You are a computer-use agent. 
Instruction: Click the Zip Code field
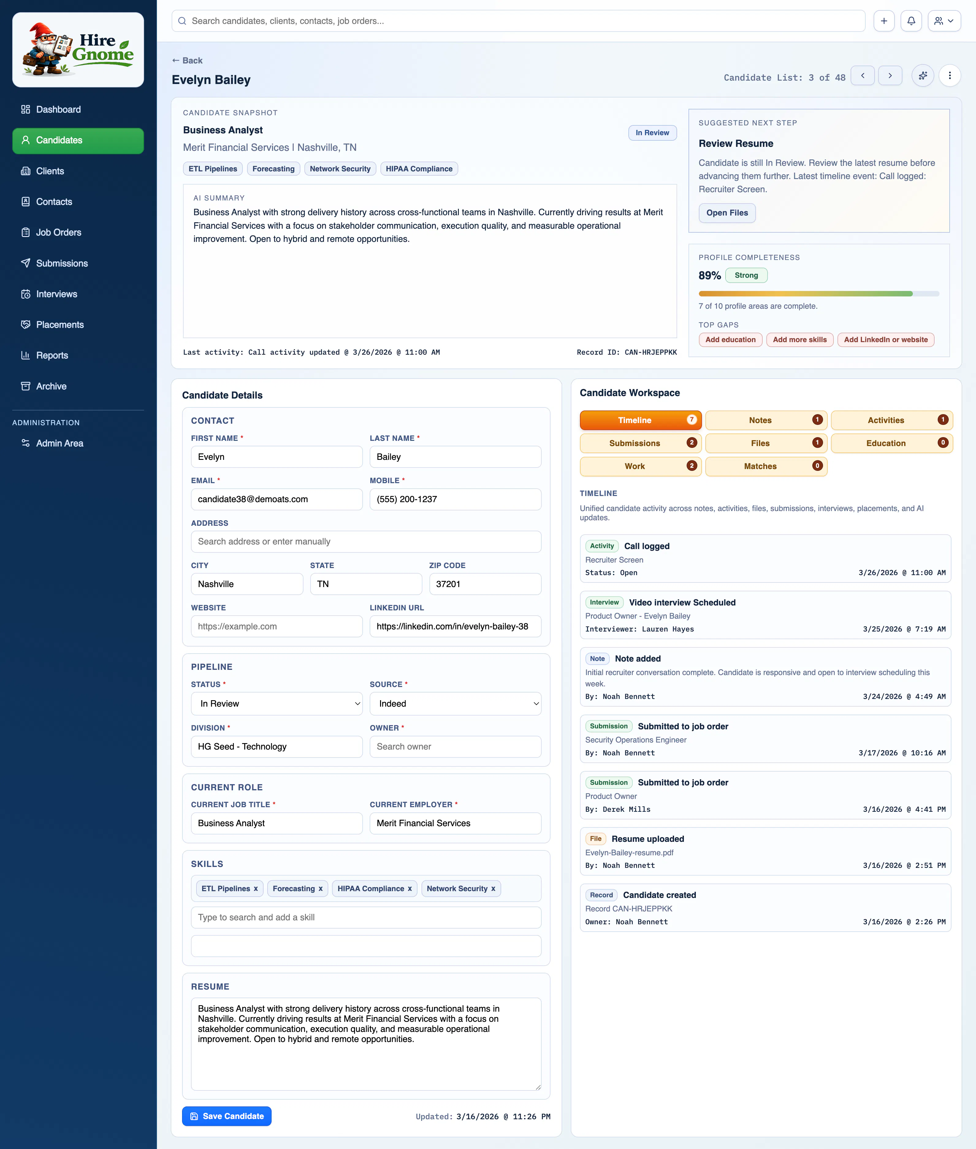coord(485,584)
